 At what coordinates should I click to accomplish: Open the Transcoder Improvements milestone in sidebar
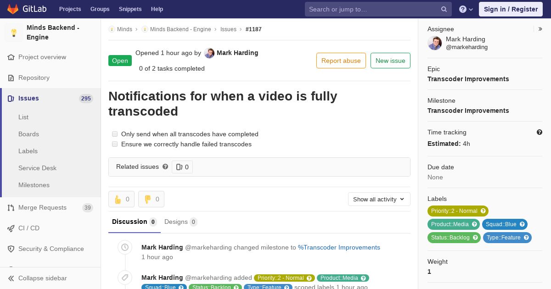[468, 111]
